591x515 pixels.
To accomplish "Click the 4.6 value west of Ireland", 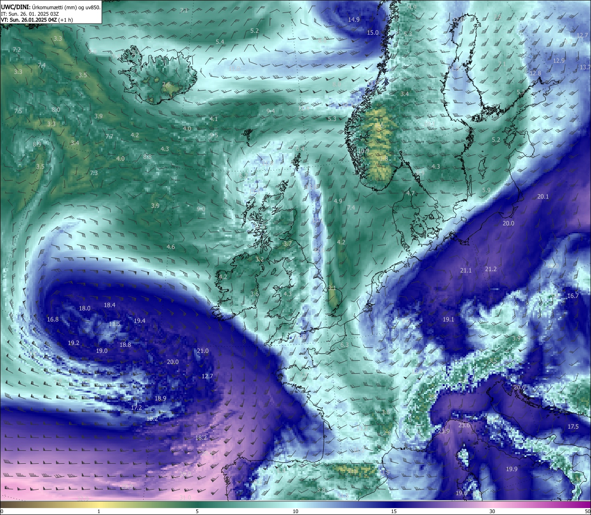I will 170,247.
